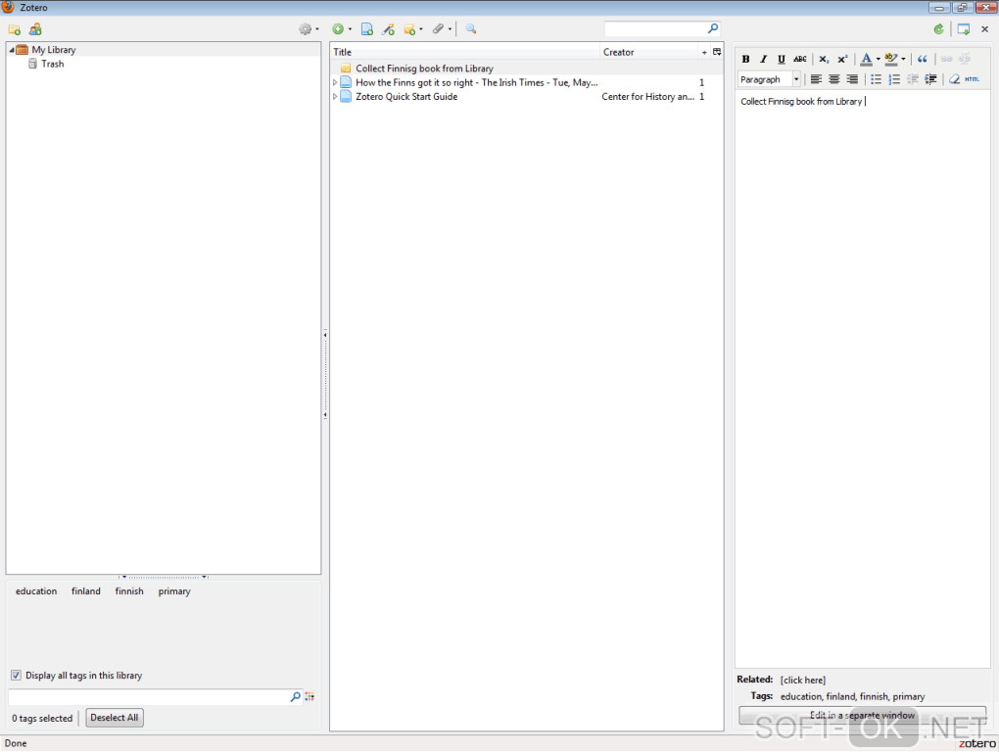Click the Insert Link chain icon
This screenshot has height=752, width=999.
(x=946, y=59)
